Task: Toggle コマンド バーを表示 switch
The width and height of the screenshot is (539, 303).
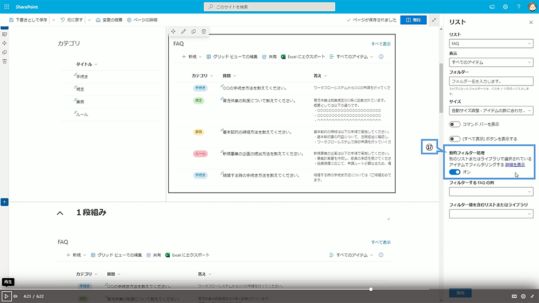Action: (454, 124)
